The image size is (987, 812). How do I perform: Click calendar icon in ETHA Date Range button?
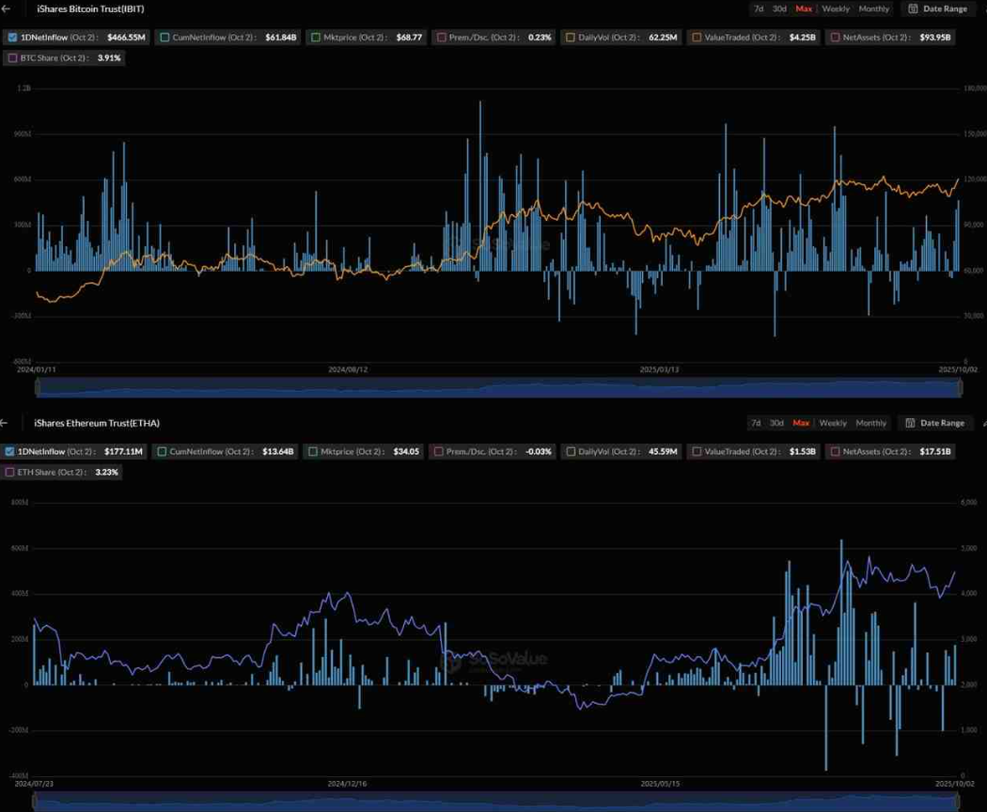coord(909,423)
